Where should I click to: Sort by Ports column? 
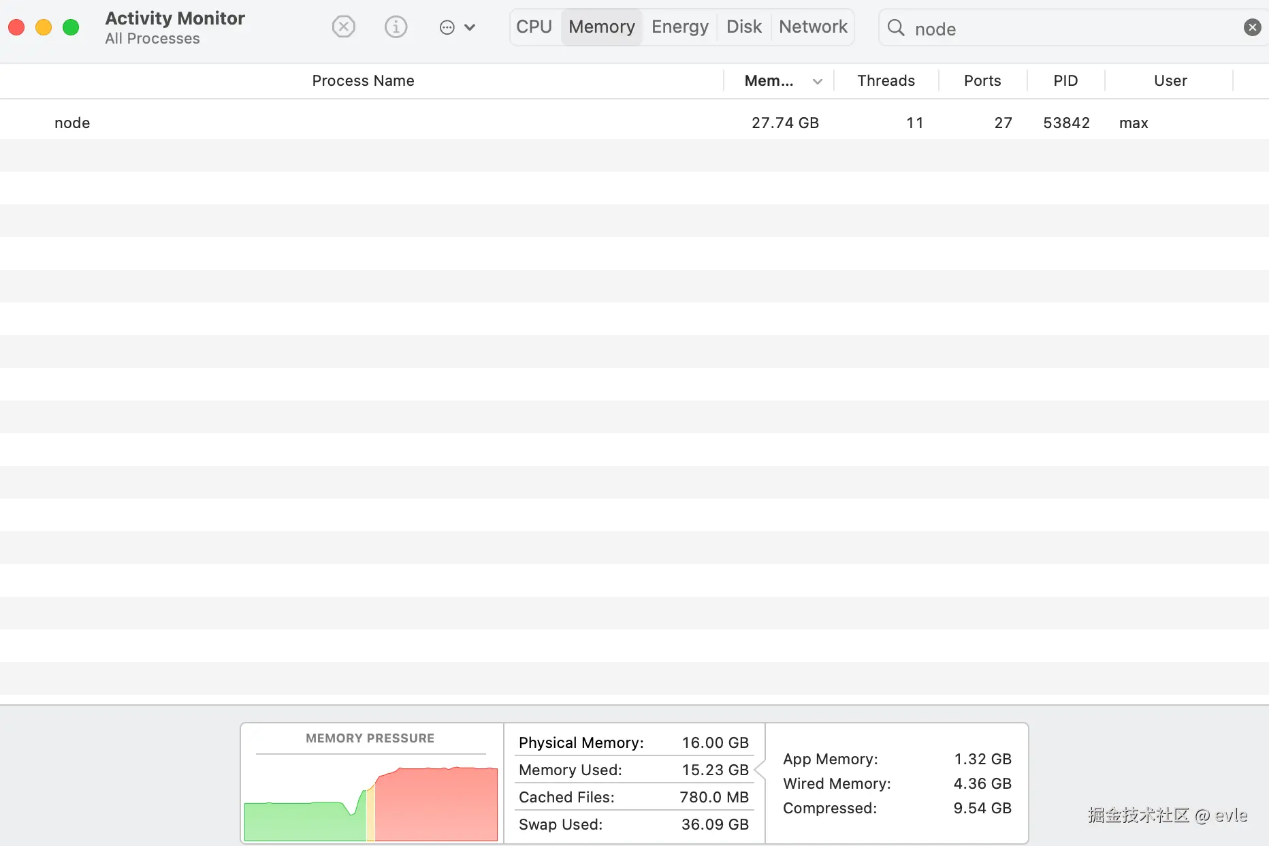pos(982,81)
